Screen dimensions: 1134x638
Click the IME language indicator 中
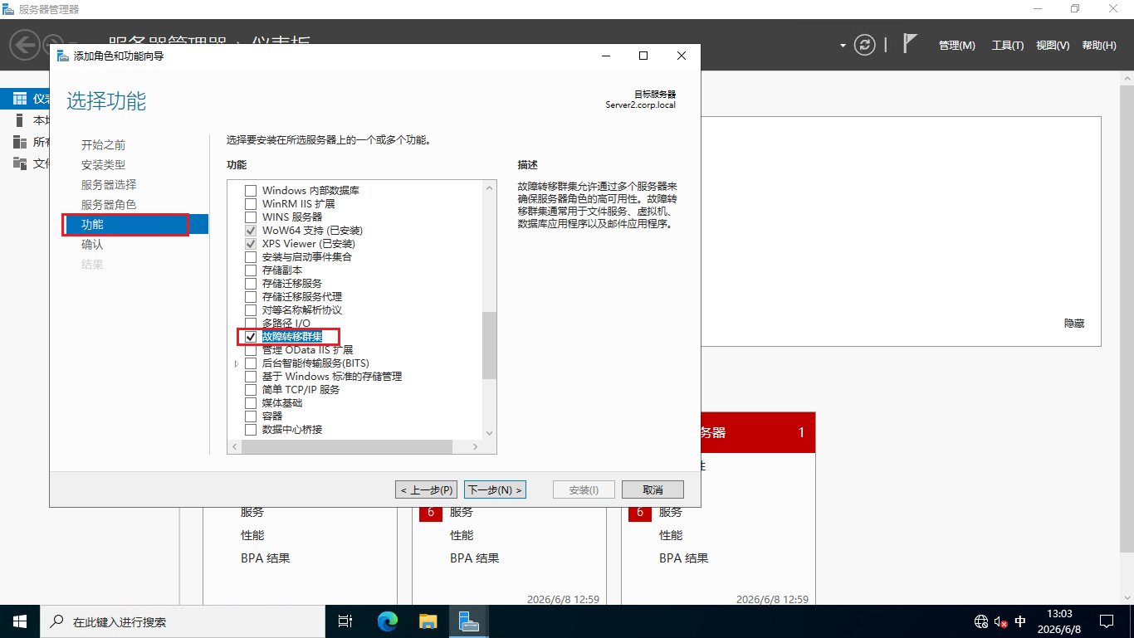pyautogui.click(x=1020, y=621)
